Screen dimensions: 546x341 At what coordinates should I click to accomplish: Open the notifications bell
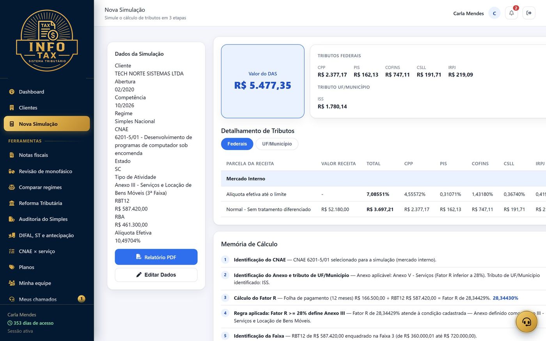point(511,13)
